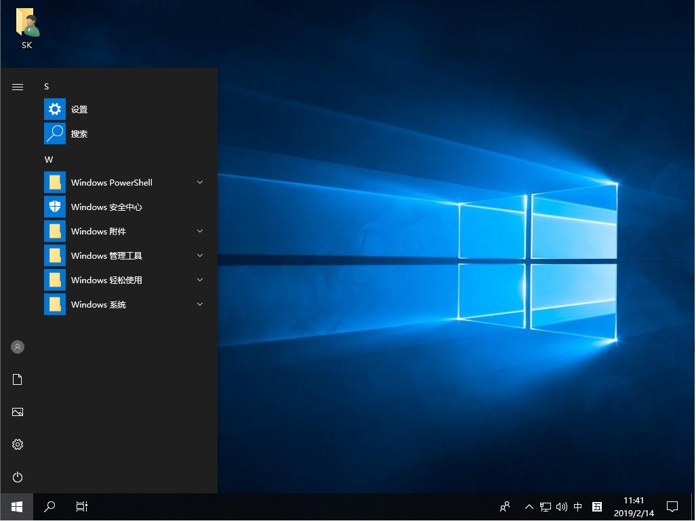Open the Action Center in the system tray
Screen dimensions: 696x521
coord(672,507)
